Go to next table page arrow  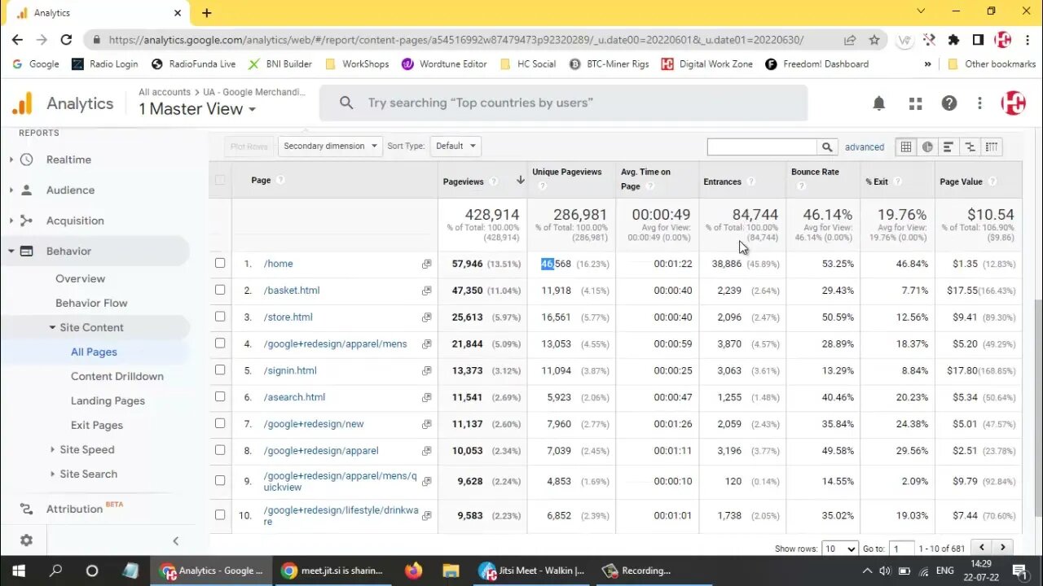pos(1003,548)
